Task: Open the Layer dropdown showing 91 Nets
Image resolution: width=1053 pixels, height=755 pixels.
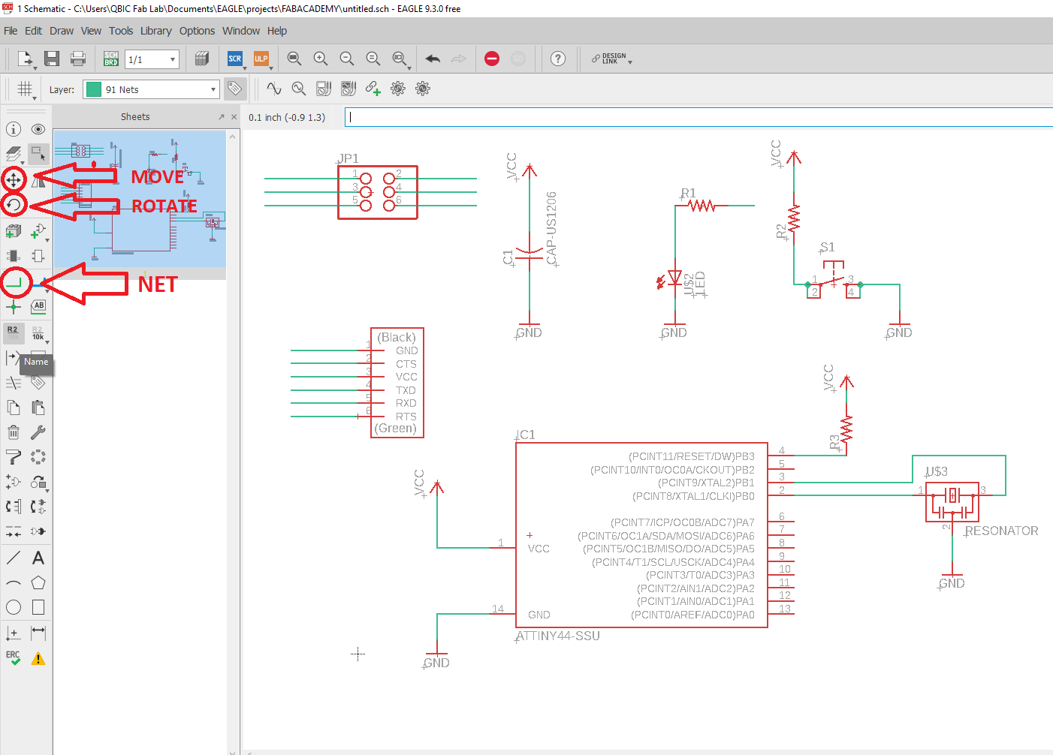Action: (151, 89)
